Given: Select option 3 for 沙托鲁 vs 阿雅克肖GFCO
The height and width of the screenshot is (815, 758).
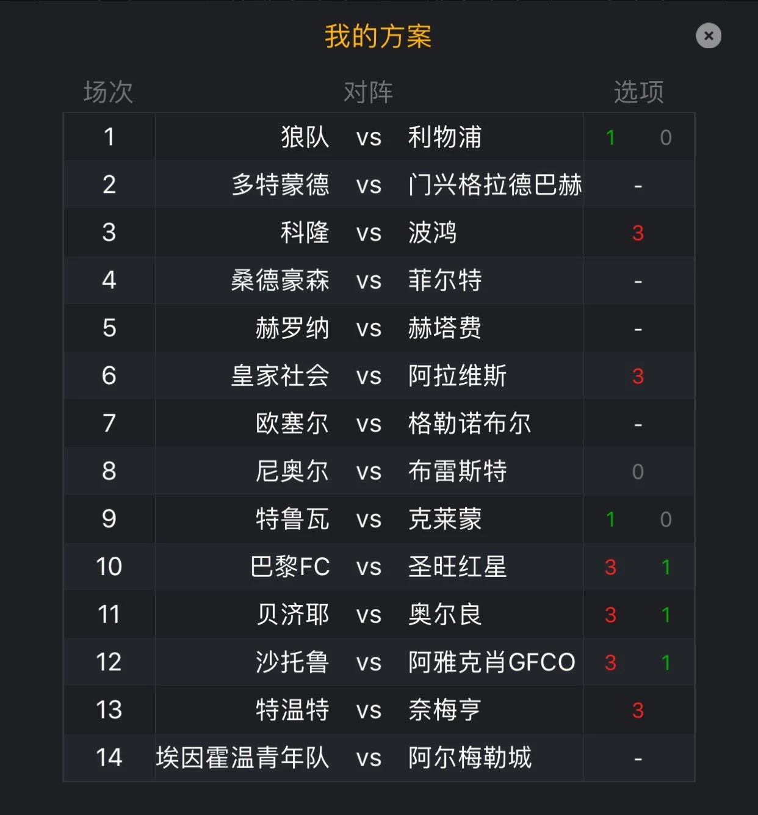Looking at the screenshot, I should tap(610, 662).
